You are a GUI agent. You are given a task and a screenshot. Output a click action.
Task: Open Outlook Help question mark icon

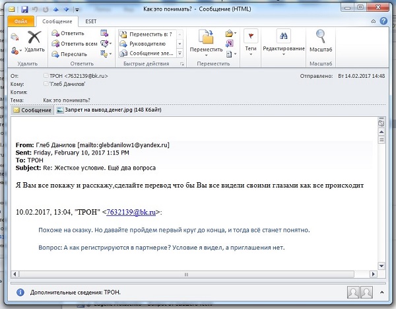point(383,21)
